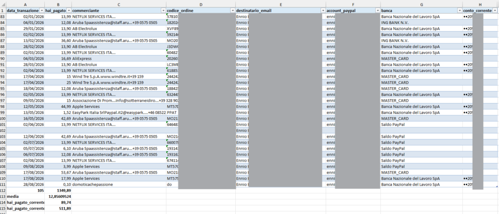499x214 pixels.
Task: Select the commerciante header cell
Action: click(x=119, y=11)
